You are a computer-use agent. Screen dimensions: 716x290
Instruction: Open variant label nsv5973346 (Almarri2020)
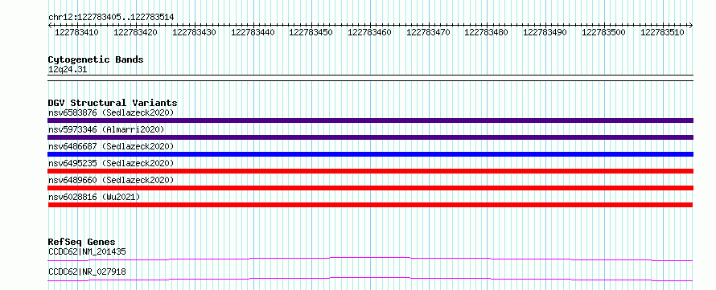tap(106, 129)
